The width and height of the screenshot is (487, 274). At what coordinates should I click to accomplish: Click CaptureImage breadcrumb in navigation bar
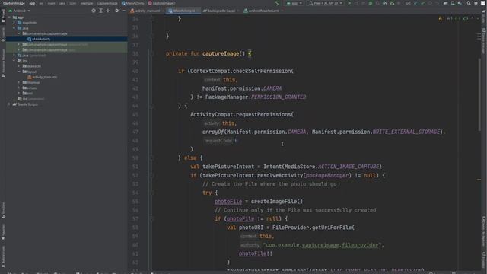tap(14, 3)
